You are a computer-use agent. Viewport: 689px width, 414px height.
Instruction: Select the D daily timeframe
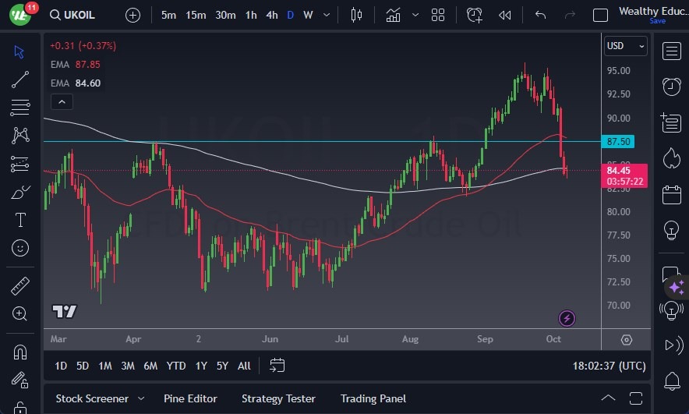pos(291,15)
